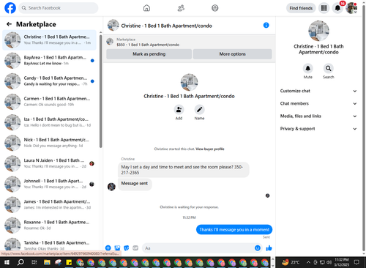
Task: Click the sender avatar beside Message sent
Action: point(111,187)
